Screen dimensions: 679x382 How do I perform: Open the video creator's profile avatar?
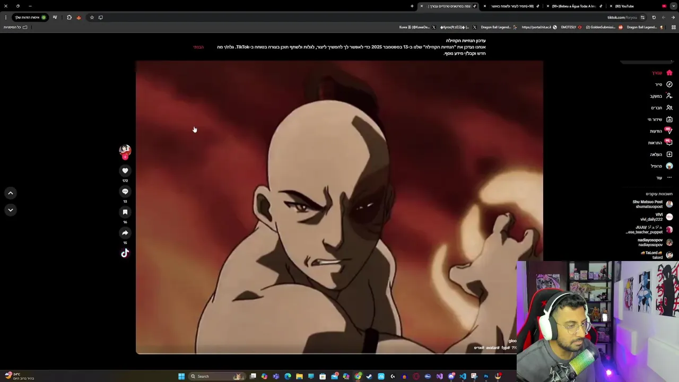(x=125, y=150)
